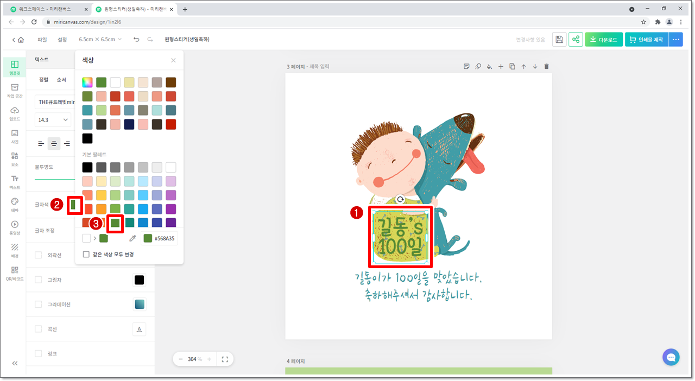Zoom out with the minus button
The height and width of the screenshot is (381, 695).
[x=181, y=359]
